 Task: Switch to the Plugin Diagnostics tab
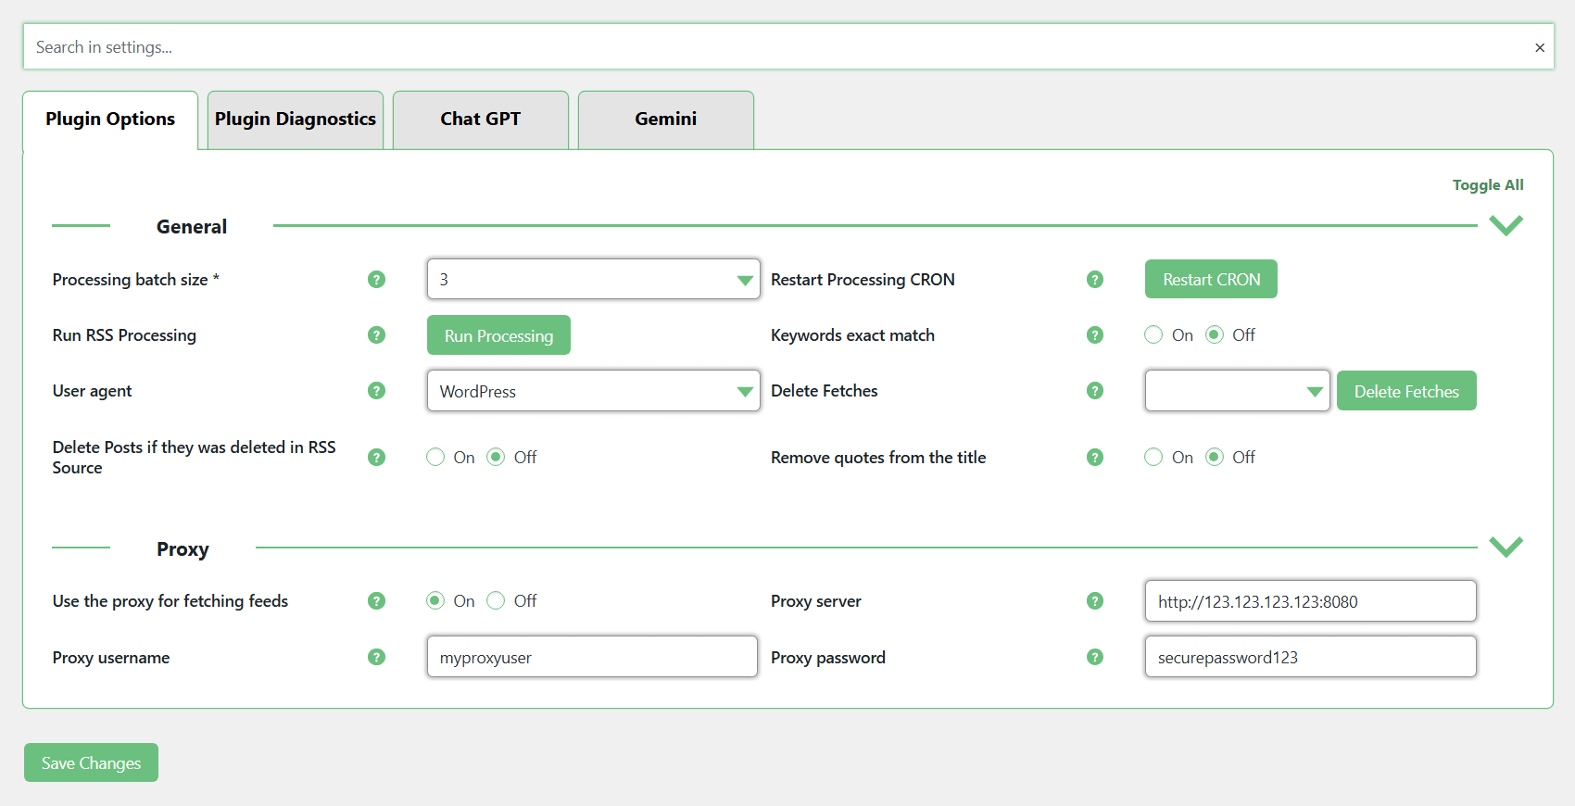296,120
